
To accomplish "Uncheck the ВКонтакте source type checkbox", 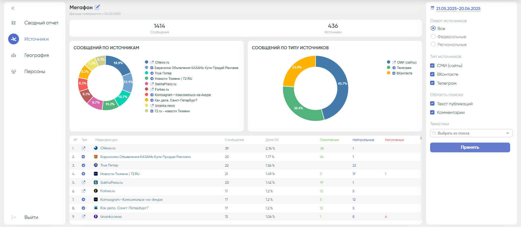I will coord(432,74).
